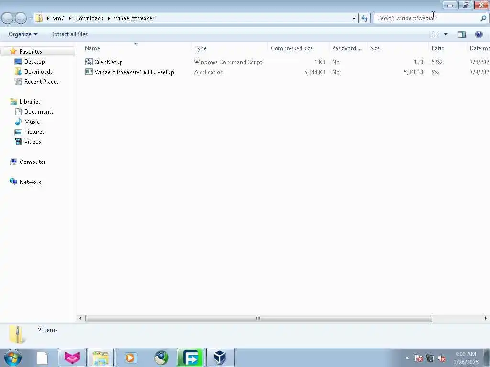Sort by the Type column header
The width and height of the screenshot is (490, 367).
[229, 48]
